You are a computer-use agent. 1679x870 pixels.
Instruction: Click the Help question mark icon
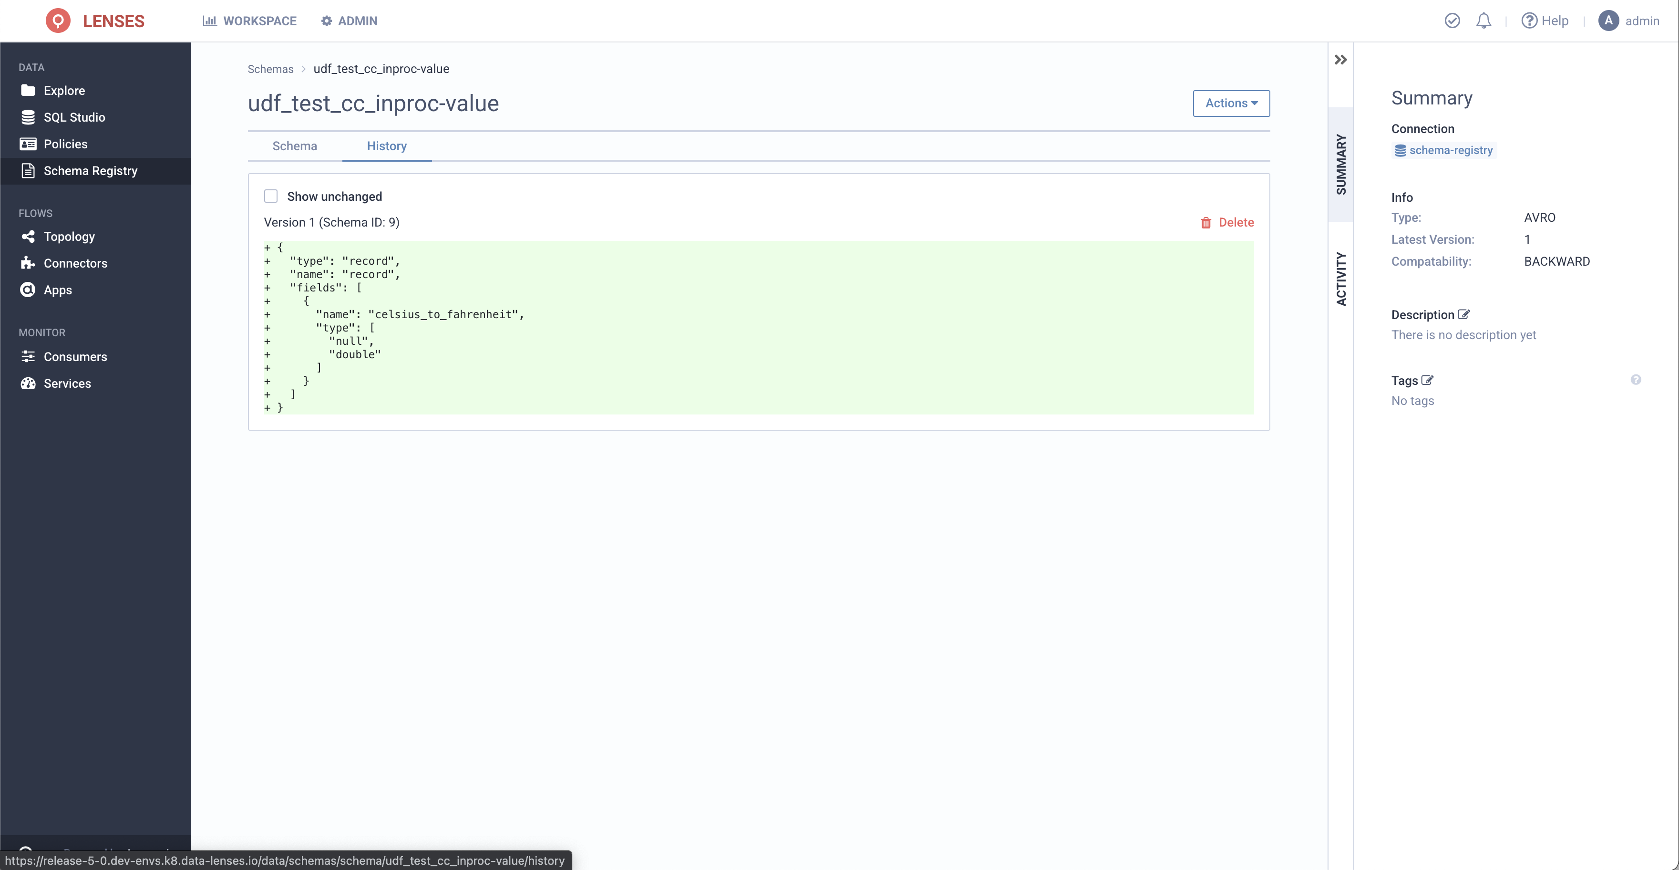pos(1528,21)
